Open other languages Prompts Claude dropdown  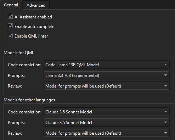pos(107,122)
